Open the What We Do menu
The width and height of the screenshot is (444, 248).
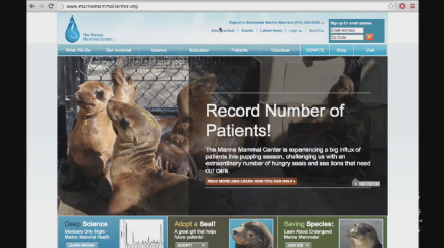pyautogui.click(x=78, y=50)
